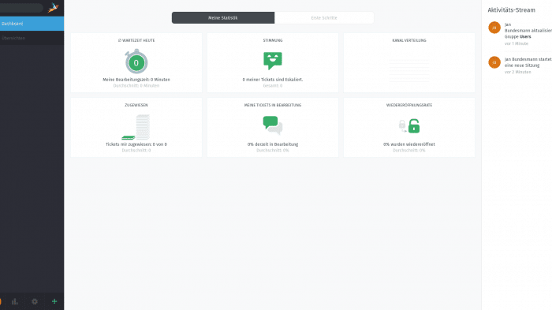The width and height of the screenshot is (552, 310).
Task: Click 'KANAL VERTEILUNG' card heading
Action: [409, 40]
